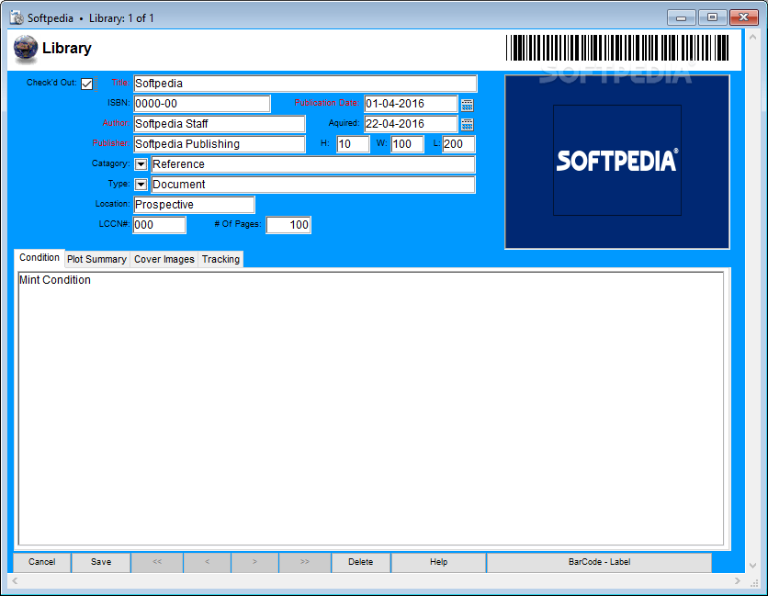Switch to the Plot Summary tab
Screen dimensions: 768x596
point(96,259)
